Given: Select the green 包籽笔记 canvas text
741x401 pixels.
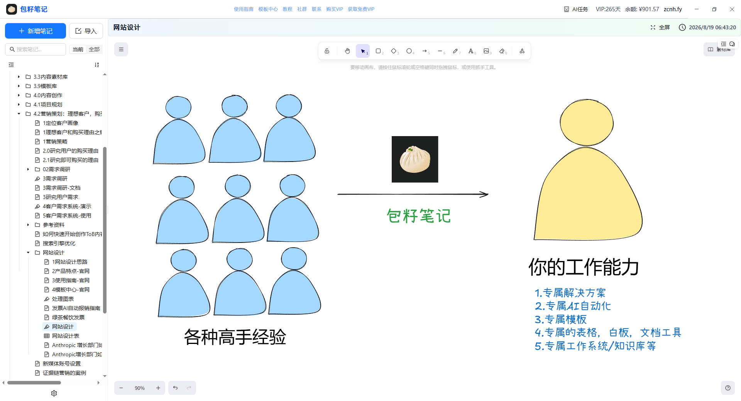Looking at the screenshot, I should (x=419, y=216).
